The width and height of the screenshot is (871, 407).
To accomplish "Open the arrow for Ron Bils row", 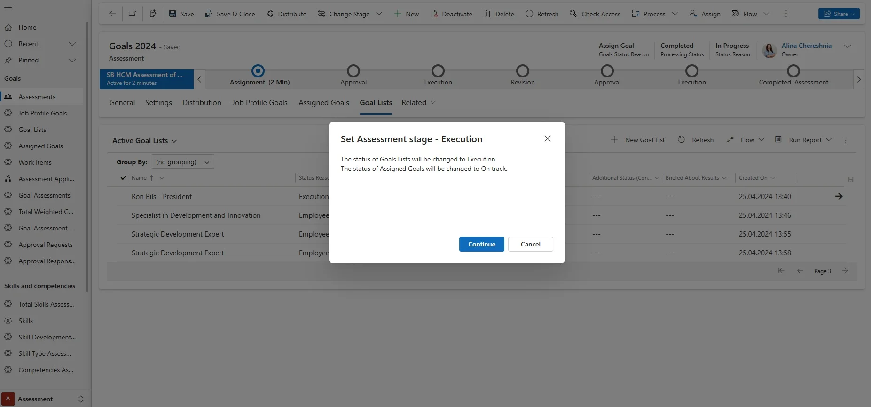I will [838, 196].
